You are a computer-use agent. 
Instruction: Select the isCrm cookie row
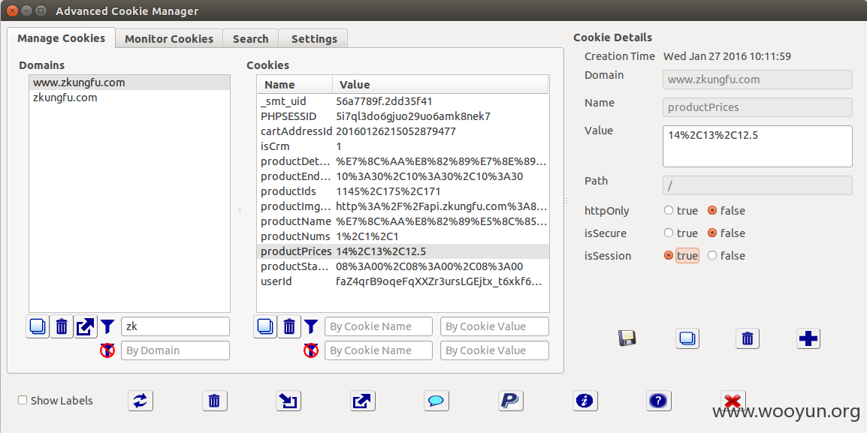403,146
